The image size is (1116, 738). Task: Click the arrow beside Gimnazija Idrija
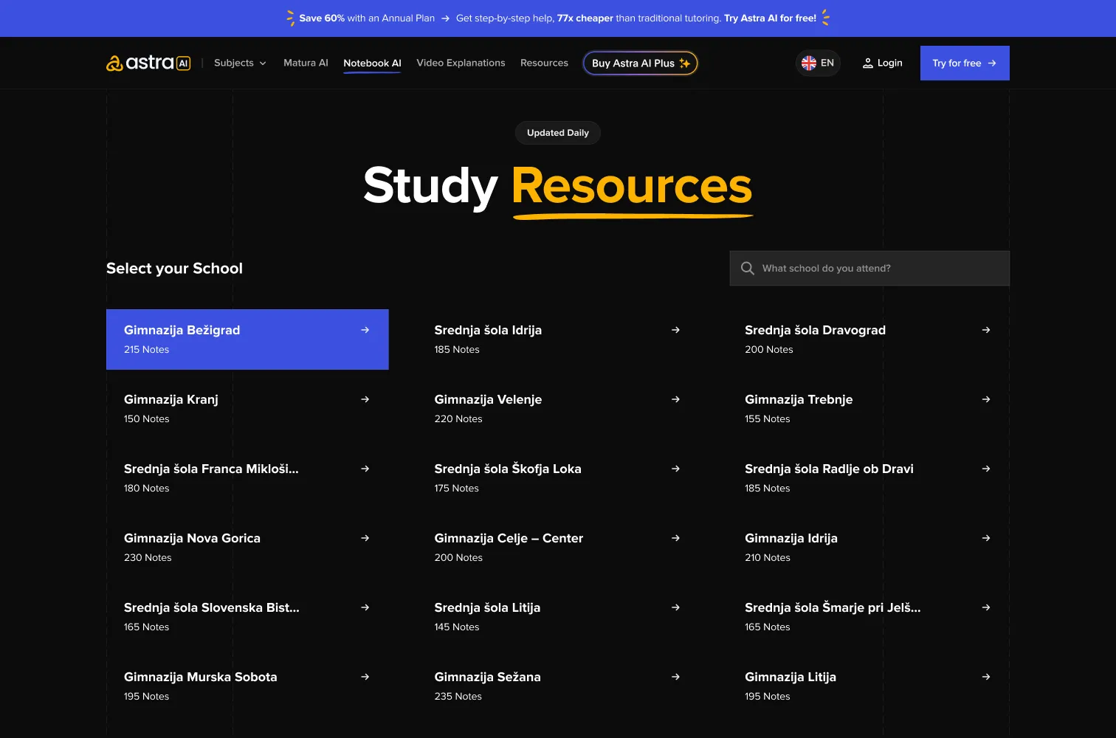pyautogui.click(x=986, y=538)
